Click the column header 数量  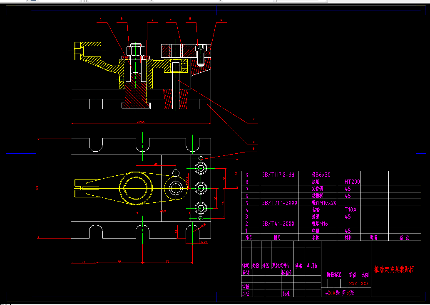tap(374, 238)
